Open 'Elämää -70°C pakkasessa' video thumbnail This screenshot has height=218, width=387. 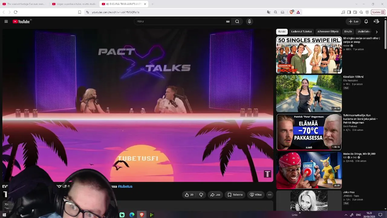click(x=309, y=132)
